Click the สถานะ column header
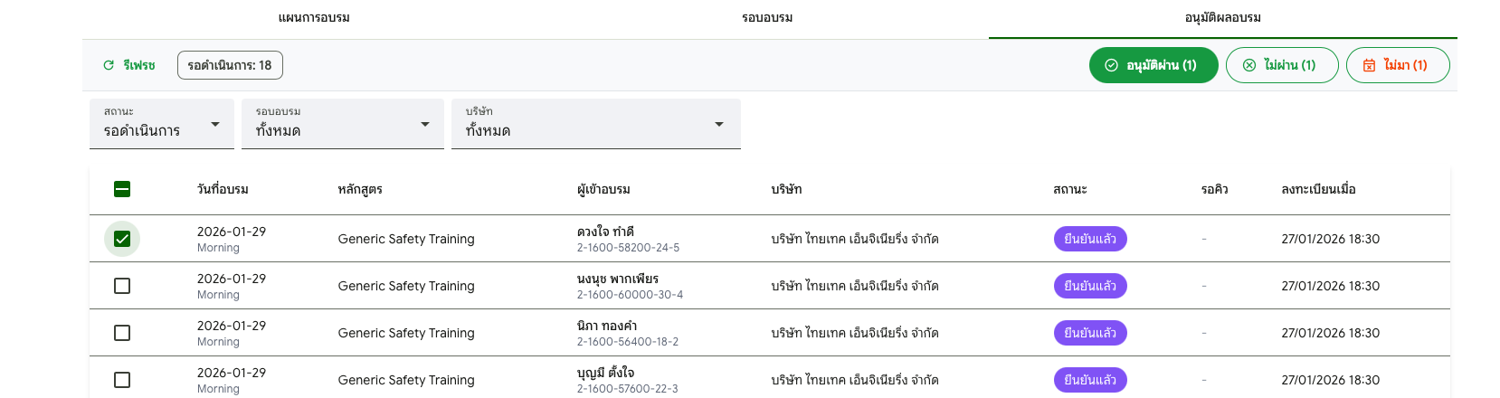The image size is (1500, 398). pyautogui.click(x=1070, y=189)
